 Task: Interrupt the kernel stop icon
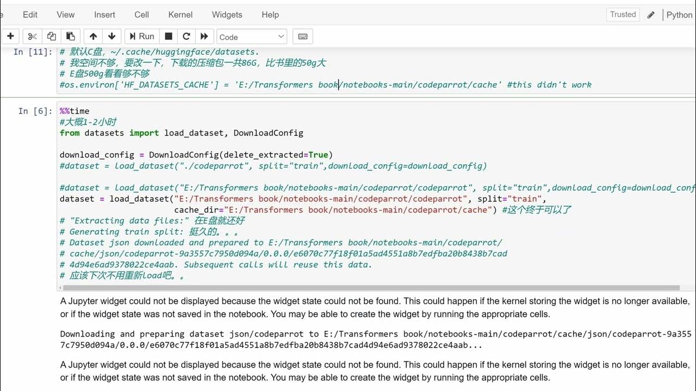169,36
